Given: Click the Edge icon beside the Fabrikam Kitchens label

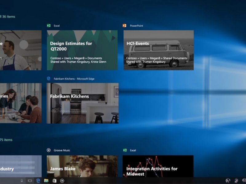Looking at the screenshot, I should [49, 79].
